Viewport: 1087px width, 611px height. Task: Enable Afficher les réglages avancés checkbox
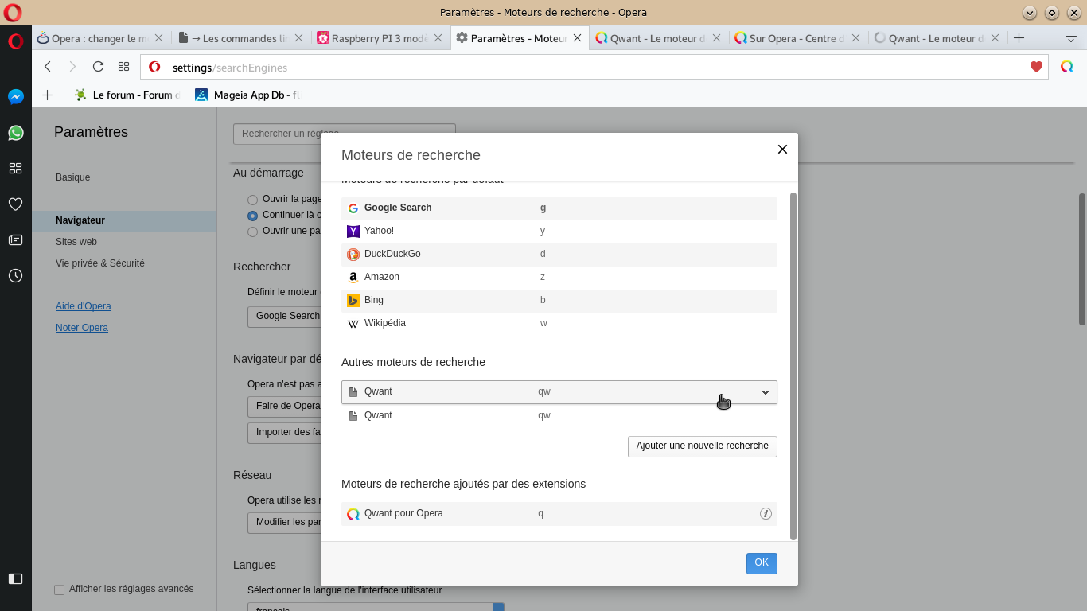click(x=59, y=590)
